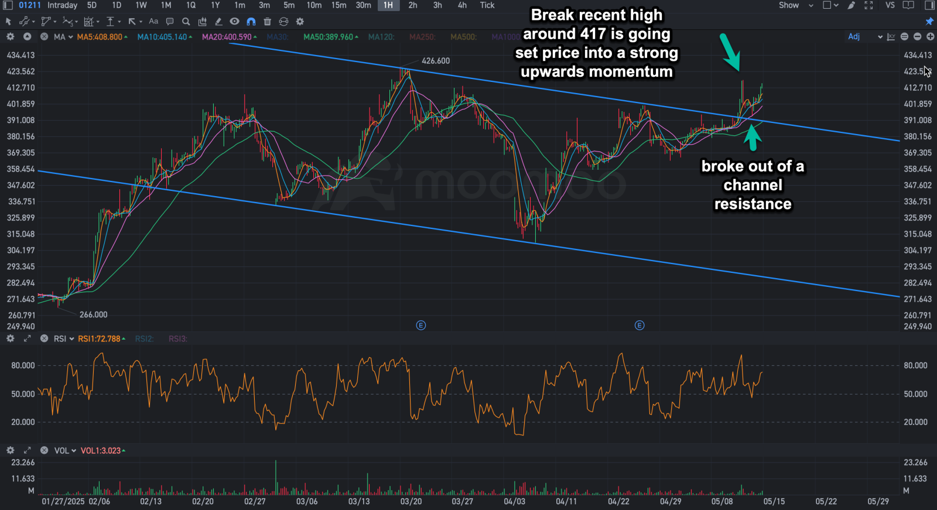Click the 01211 ticker symbol
Image resolution: width=937 pixels, height=510 pixels.
click(29, 5)
